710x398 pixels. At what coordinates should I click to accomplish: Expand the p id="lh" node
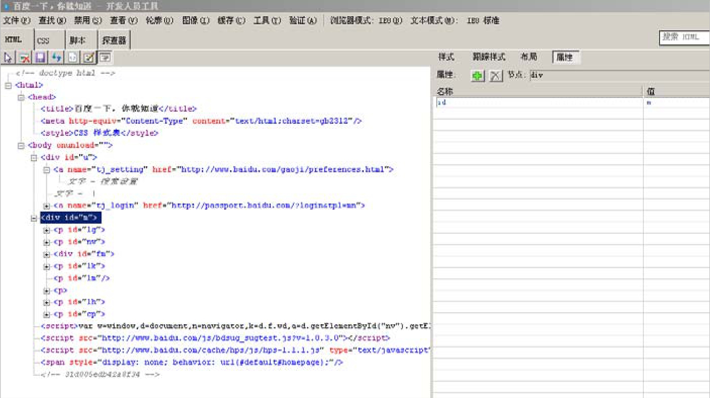[46, 303]
